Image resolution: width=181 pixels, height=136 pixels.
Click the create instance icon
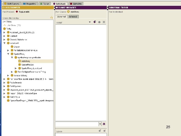pos(95,22)
